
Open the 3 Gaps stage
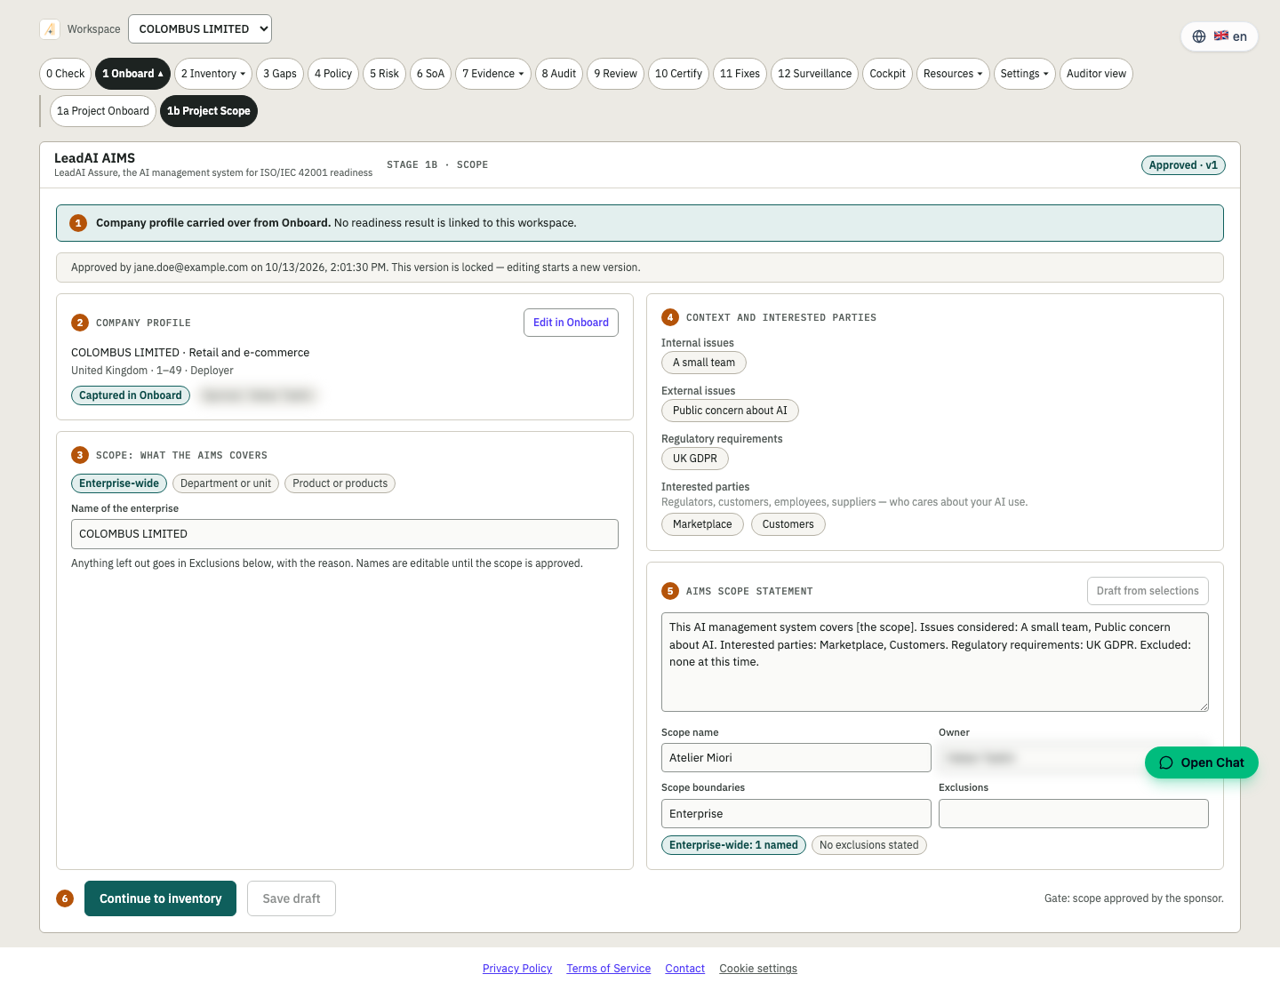(280, 74)
